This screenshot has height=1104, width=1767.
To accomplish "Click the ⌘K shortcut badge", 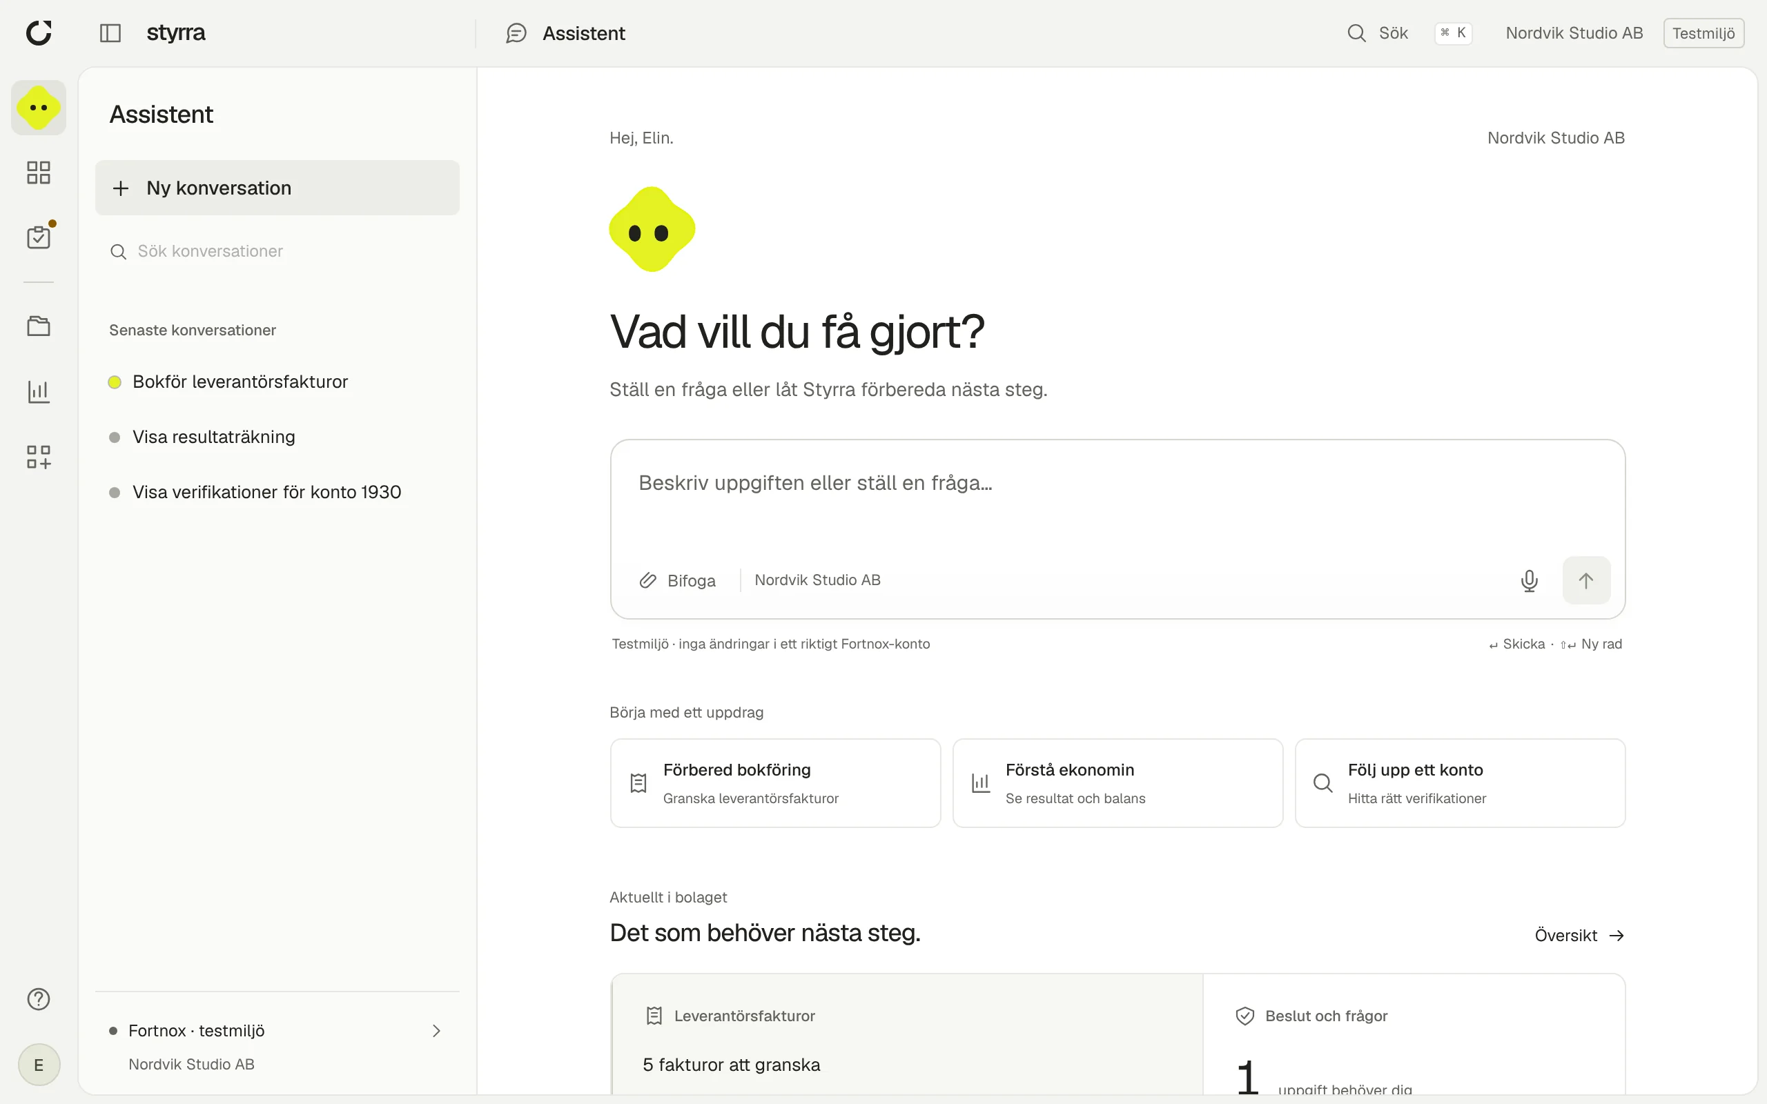I will pos(1453,33).
